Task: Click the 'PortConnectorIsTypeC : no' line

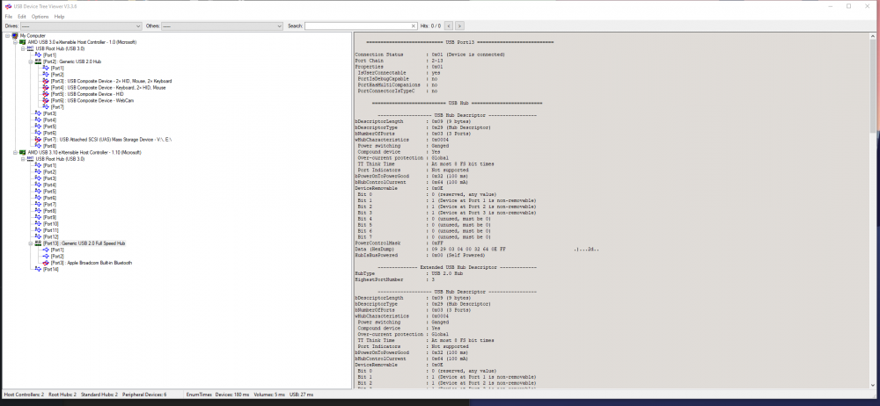Action: pos(398,91)
